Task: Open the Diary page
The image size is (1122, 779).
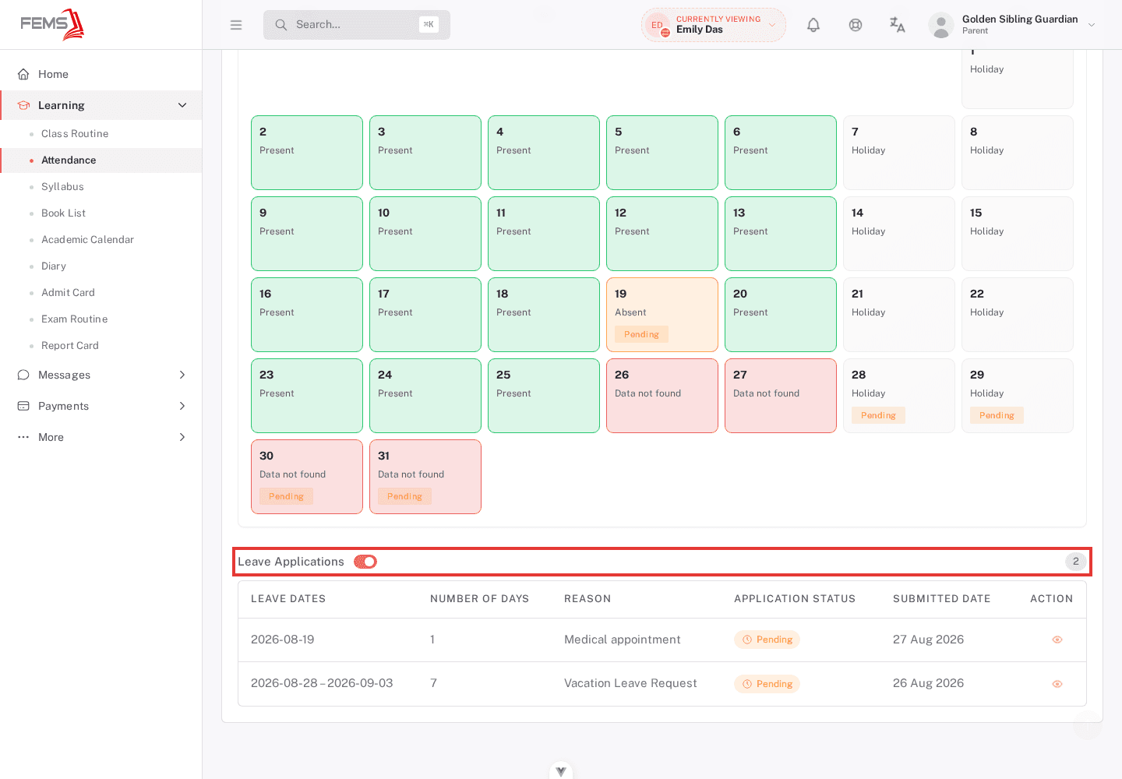Action: click(x=54, y=266)
